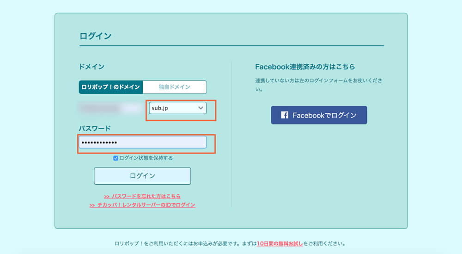Click the Facebook logo icon
Screen dimensions: 462x254
pos(285,115)
